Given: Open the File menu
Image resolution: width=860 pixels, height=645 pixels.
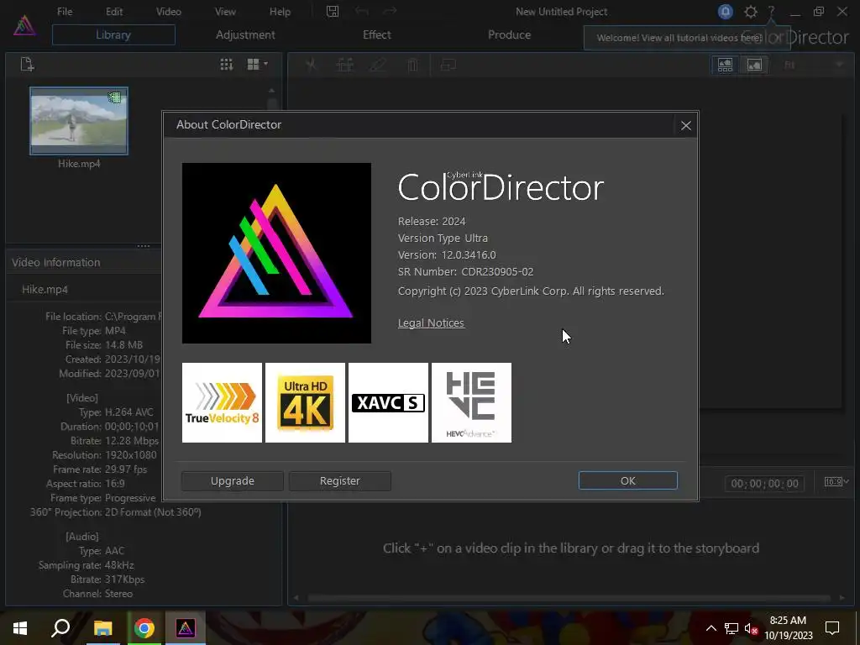Looking at the screenshot, I should pyautogui.click(x=65, y=12).
